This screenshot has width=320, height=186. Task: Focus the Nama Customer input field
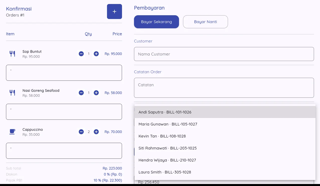click(224, 54)
